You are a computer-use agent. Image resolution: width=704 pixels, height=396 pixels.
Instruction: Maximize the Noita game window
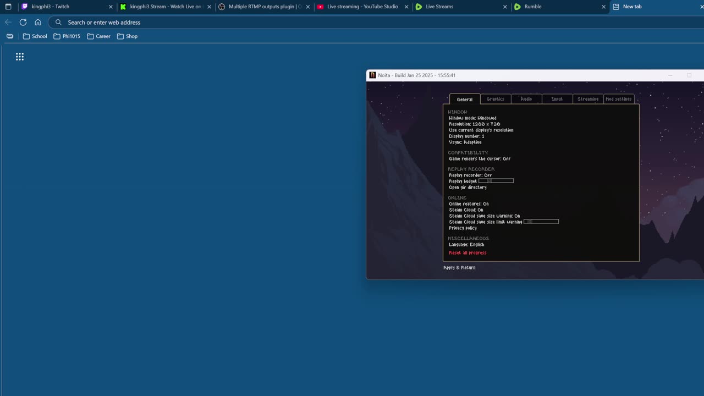click(689, 75)
